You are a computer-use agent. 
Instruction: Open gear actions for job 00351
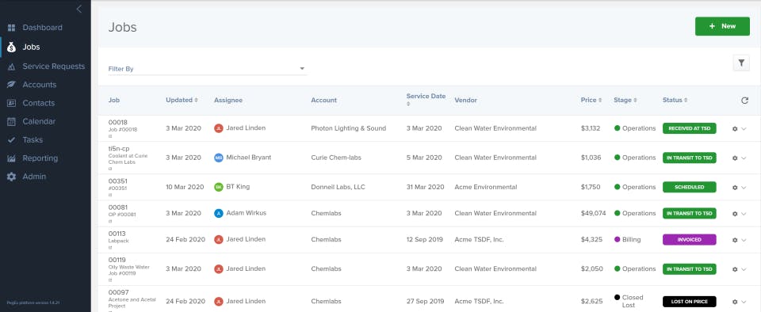click(735, 187)
